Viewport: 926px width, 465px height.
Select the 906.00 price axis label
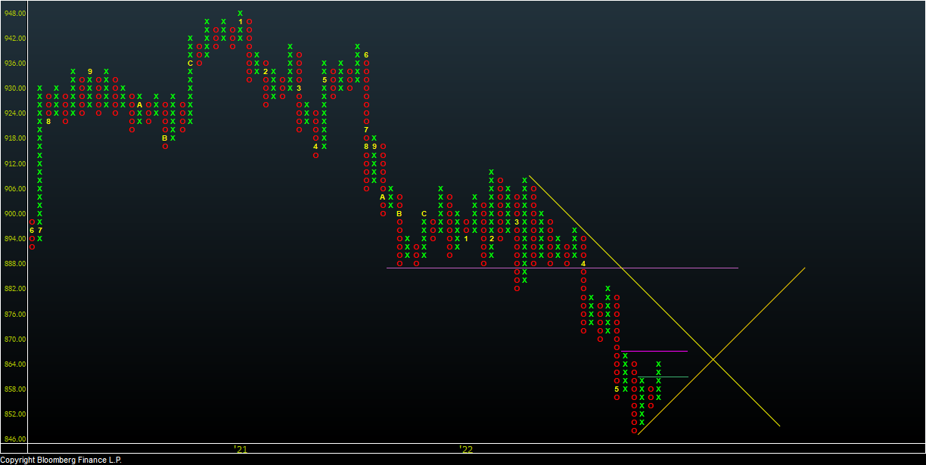16,188
